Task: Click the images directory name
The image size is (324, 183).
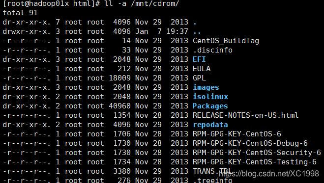Action: [206, 87]
